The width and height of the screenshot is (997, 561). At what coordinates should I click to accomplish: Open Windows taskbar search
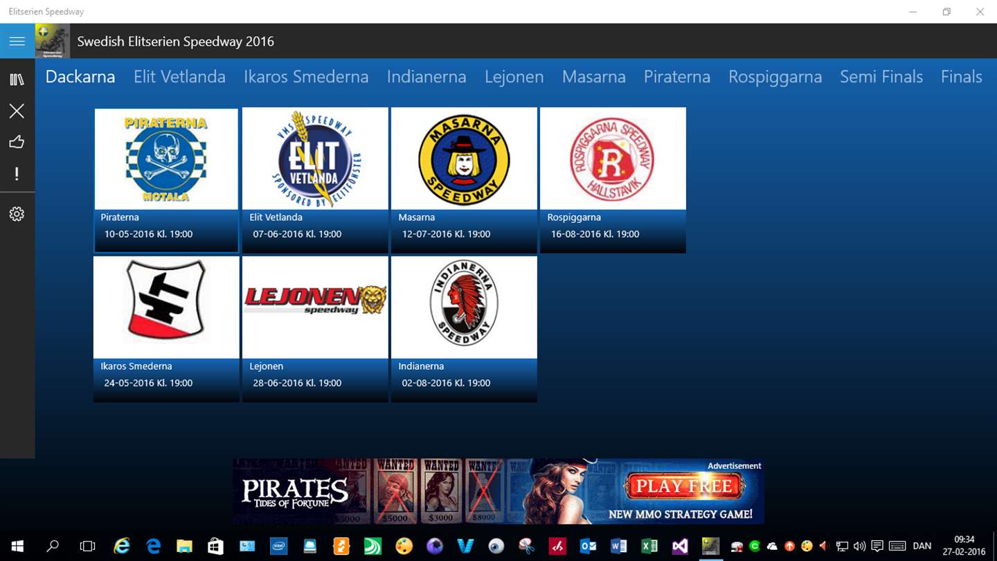click(52, 546)
